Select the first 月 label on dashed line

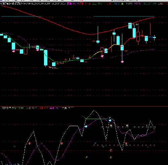(x=111, y=126)
